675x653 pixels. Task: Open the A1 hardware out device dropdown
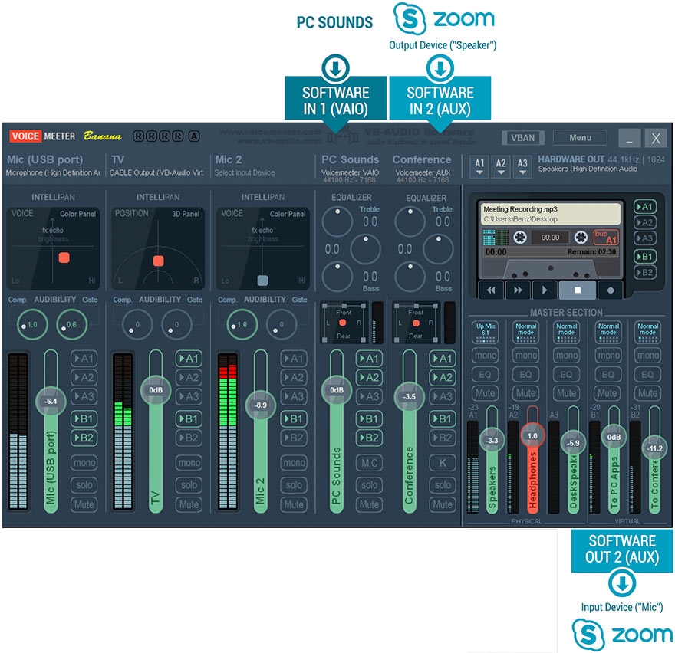(x=479, y=166)
